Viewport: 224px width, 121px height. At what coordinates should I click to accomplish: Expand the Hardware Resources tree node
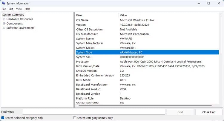pyautogui.click(x=4, y=19)
